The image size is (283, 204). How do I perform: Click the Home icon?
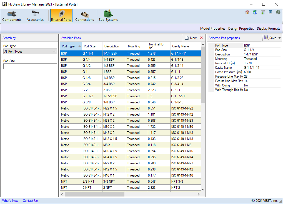click(x=247, y=12)
